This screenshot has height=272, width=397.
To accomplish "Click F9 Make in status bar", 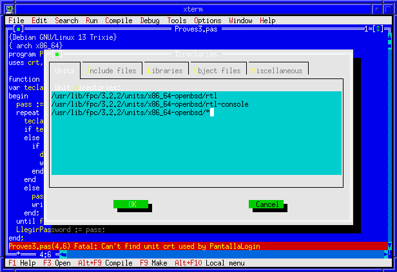I will (153, 263).
